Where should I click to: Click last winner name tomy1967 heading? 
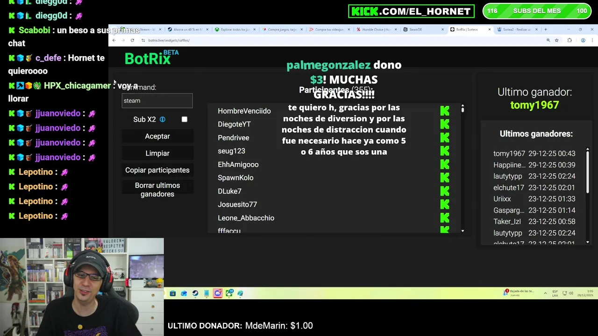[534, 105]
